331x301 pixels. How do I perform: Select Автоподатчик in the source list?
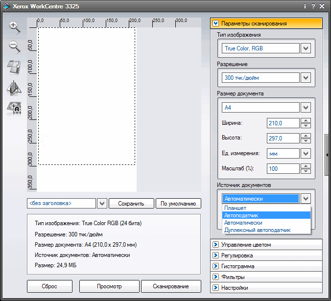click(x=266, y=215)
